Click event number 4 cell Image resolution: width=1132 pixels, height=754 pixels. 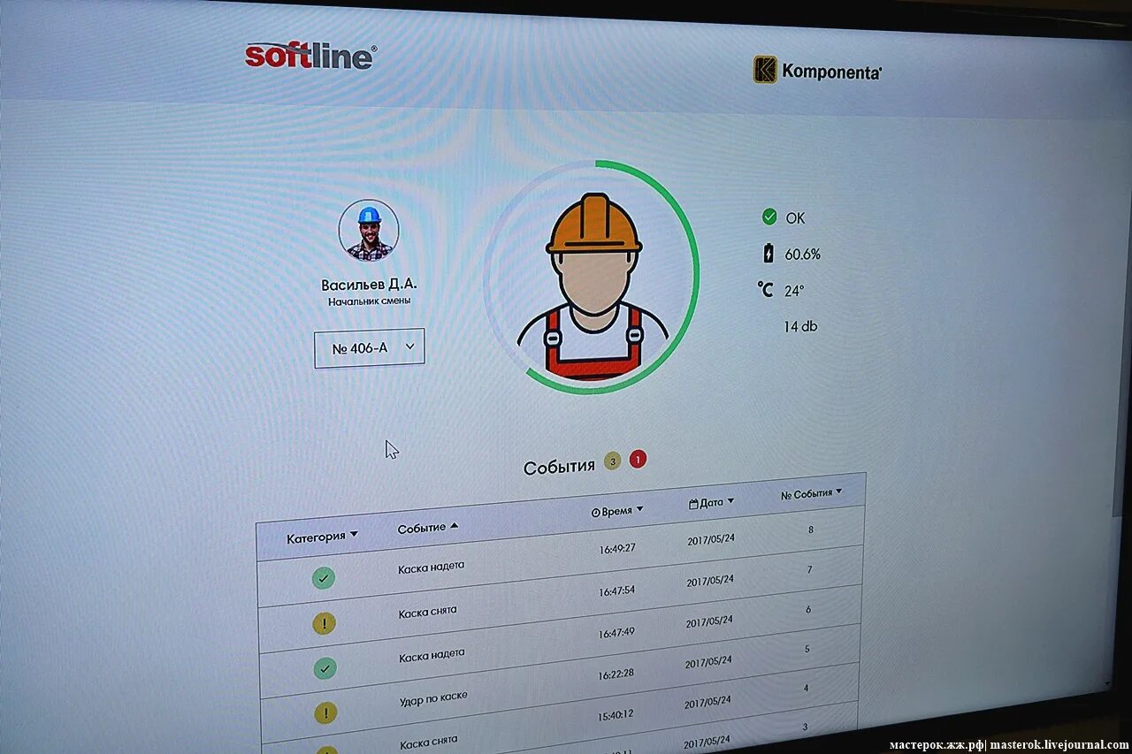(x=807, y=688)
